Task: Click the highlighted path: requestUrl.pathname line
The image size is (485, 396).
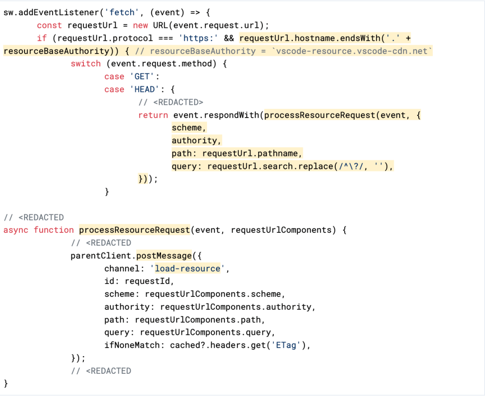Action: (x=237, y=153)
